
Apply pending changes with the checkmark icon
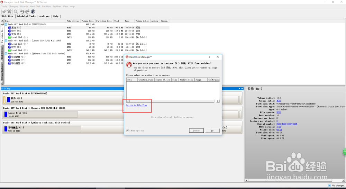coord(4,11)
